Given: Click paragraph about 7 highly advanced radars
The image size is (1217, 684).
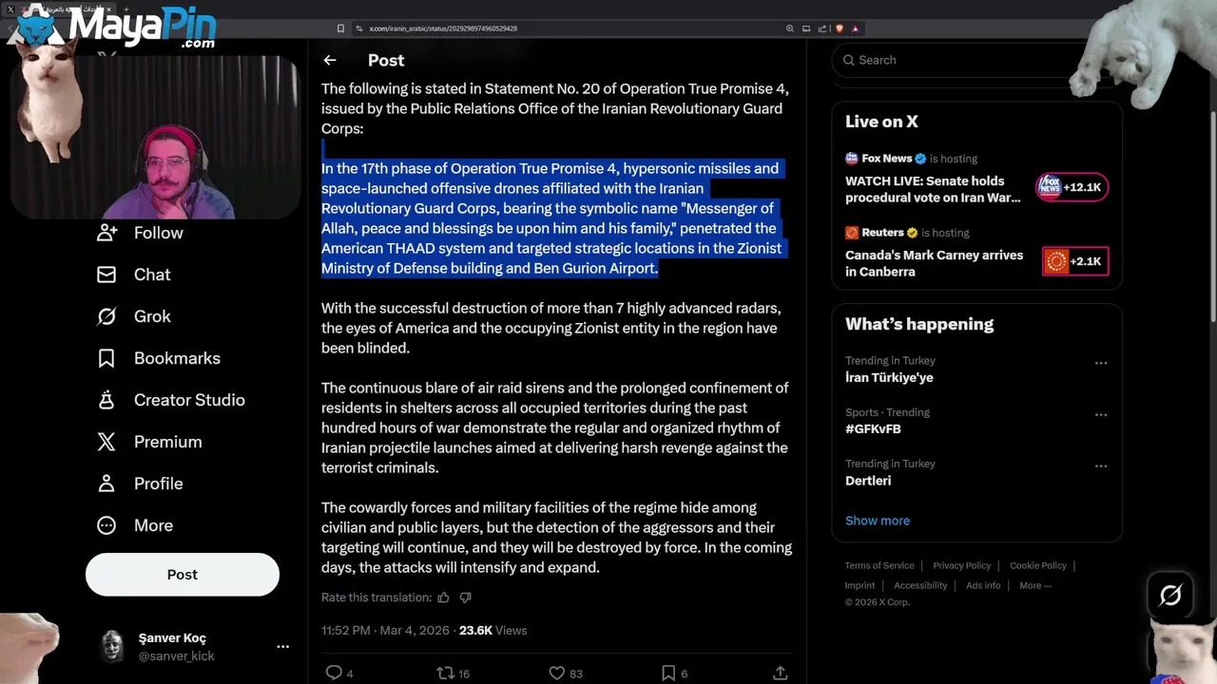Looking at the screenshot, I should [x=551, y=328].
